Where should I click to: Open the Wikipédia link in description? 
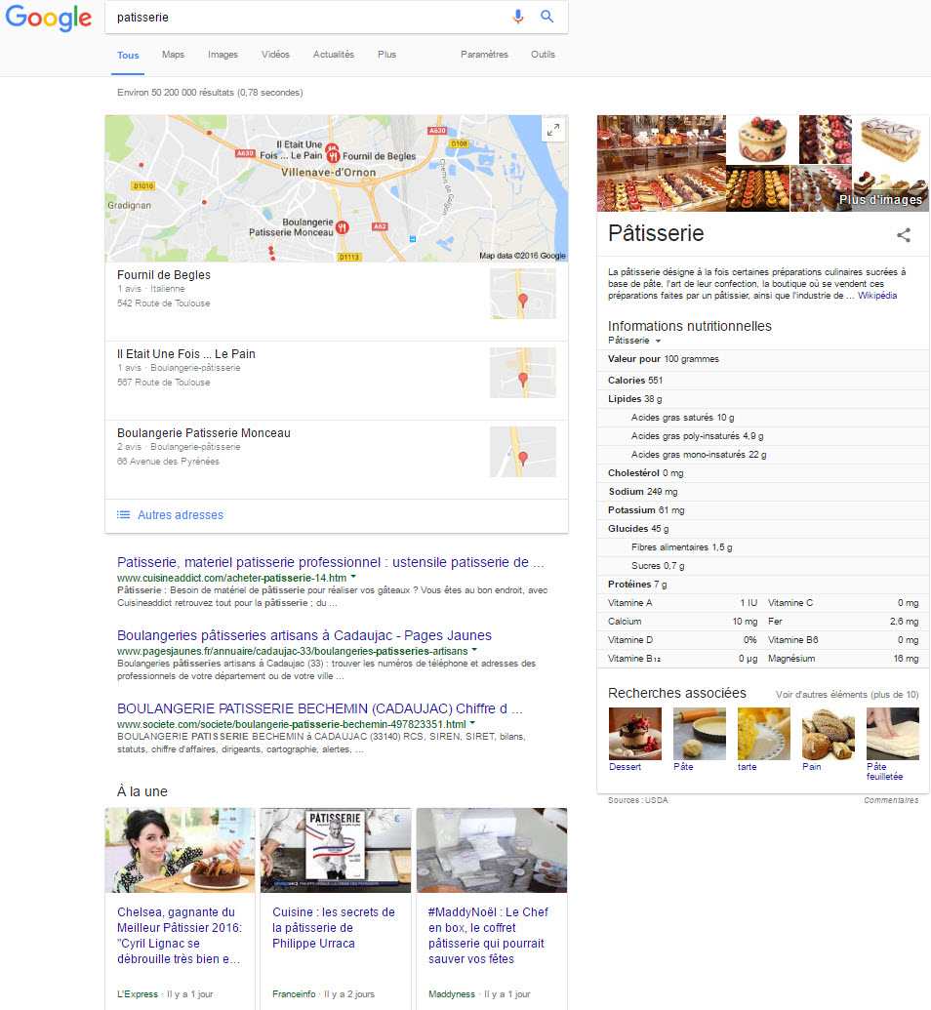pyautogui.click(x=877, y=295)
